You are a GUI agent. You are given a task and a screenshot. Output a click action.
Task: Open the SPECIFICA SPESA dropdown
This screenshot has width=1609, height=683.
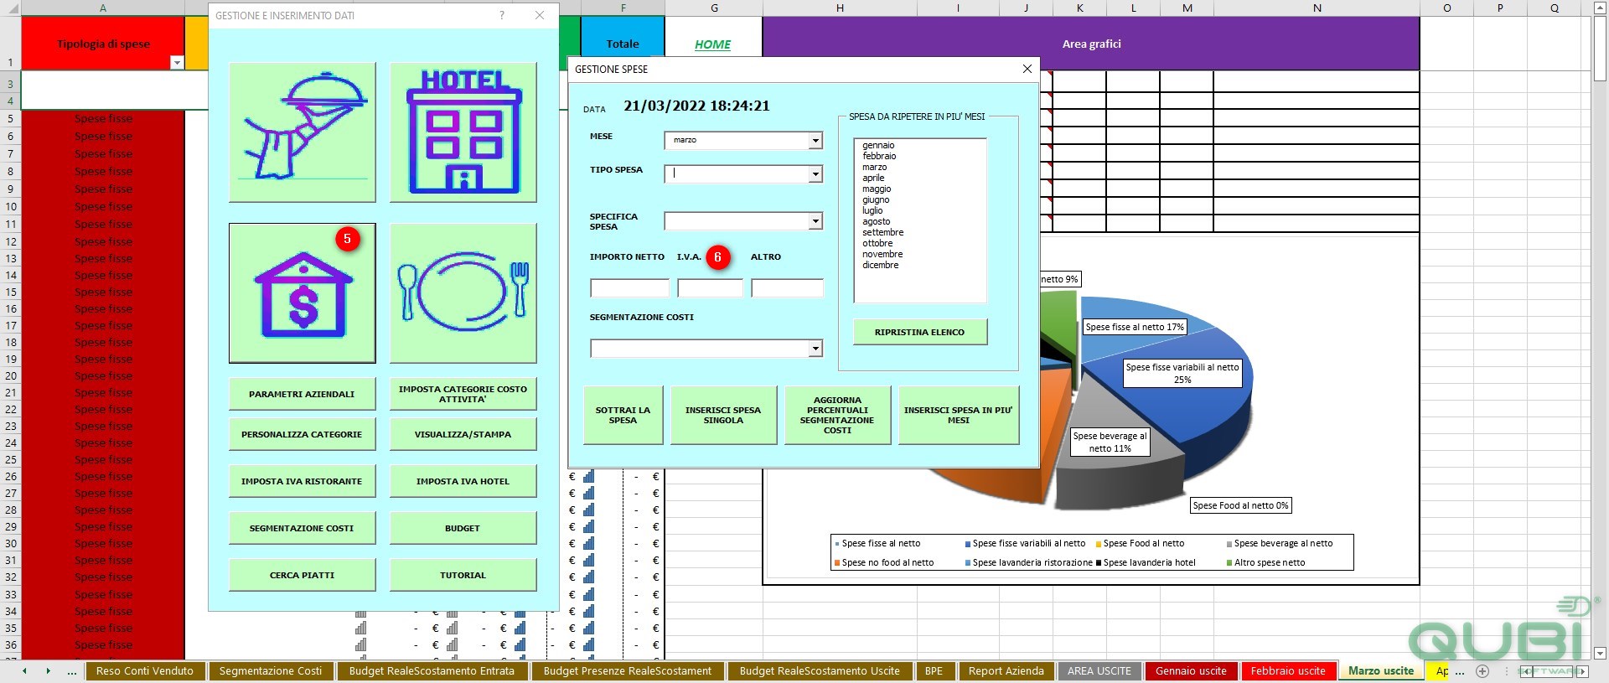815,221
